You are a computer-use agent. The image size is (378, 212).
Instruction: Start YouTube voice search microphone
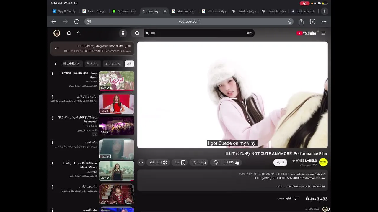coord(123,33)
